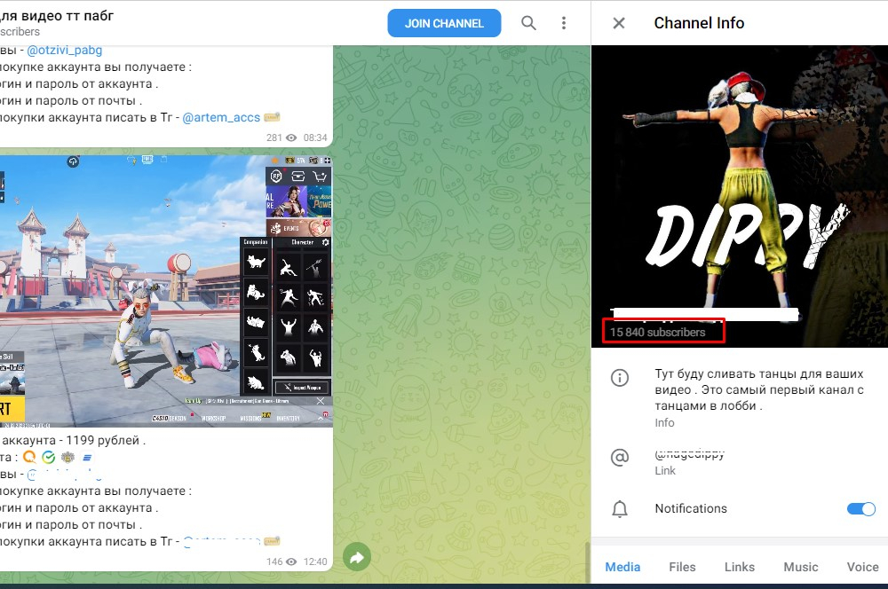Image resolution: width=888 pixels, height=589 pixels.
Task: Click the 'Channel Info' heading
Action: pos(699,23)
